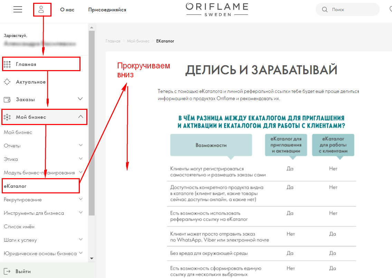Open the еКаталог sidebar item
Viewport: 392px width, 278px height.
tap(15, 186)
